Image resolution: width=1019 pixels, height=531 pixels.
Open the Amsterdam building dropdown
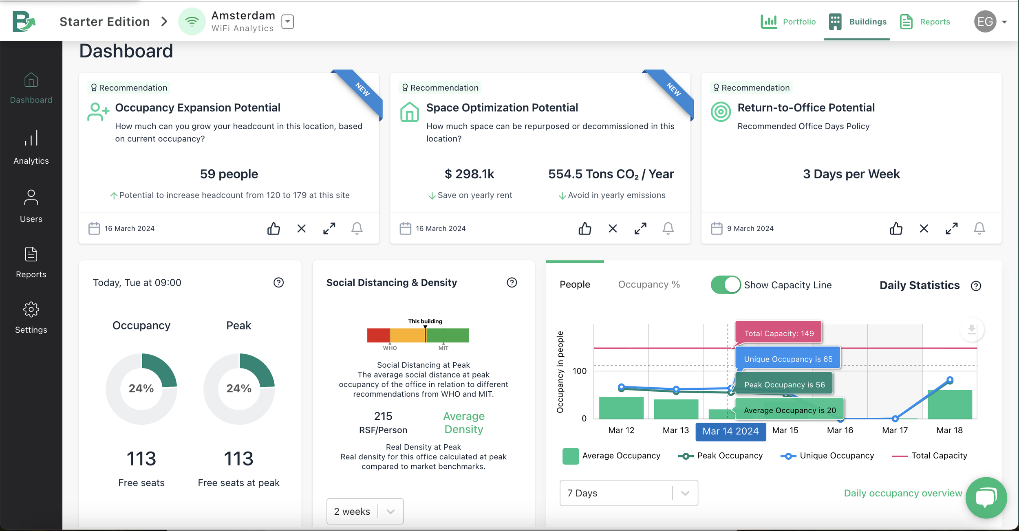pyautogui.click(x=288, y=22)
